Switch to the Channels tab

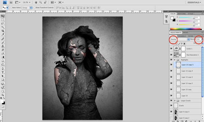tap(182, 36)
